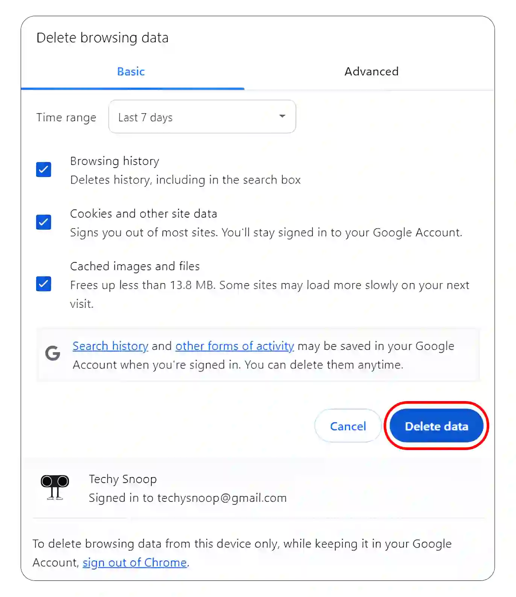Click the Cancel button
The height and width of the screenshot is (597, 516).
pos(348,426)
